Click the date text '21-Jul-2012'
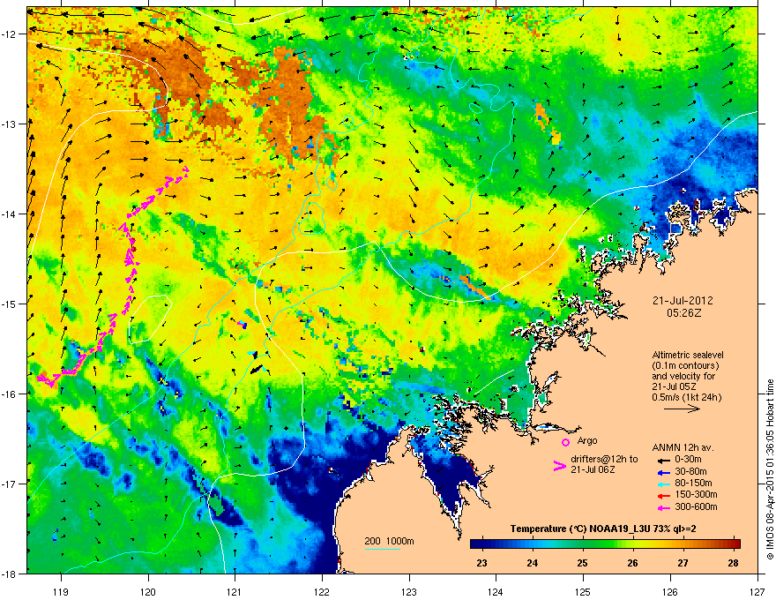 pyautogui.click(x=683, y=301)
